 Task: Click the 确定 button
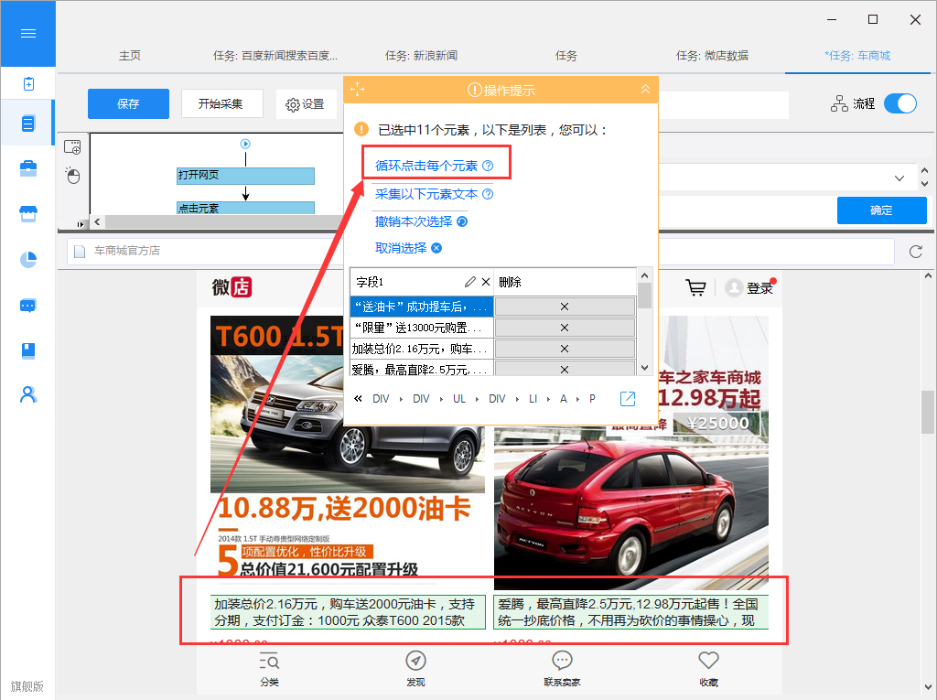[x=881, y=210]
